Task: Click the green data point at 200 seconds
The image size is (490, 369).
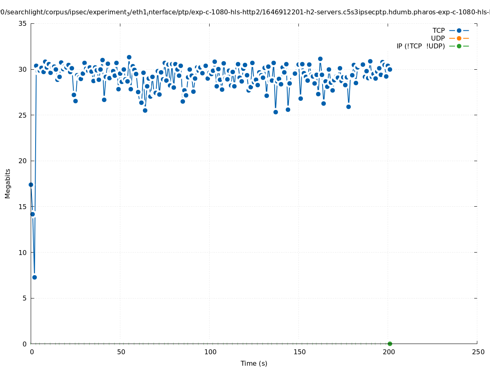Action: click(x=390, y=344)
